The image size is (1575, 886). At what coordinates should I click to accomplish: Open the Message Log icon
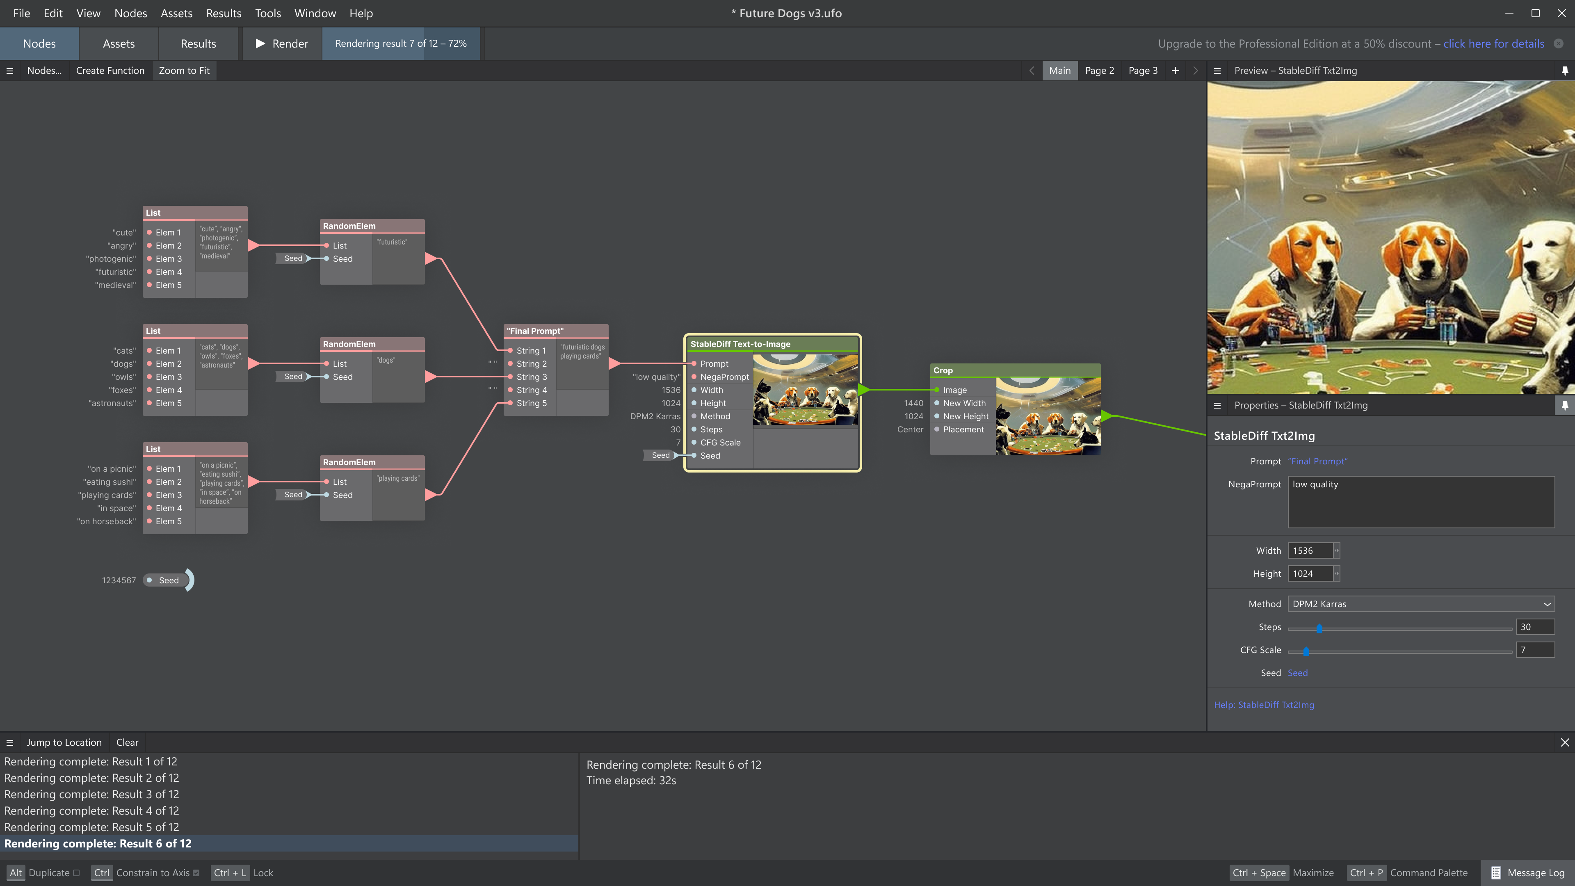tap(1495, 872)
